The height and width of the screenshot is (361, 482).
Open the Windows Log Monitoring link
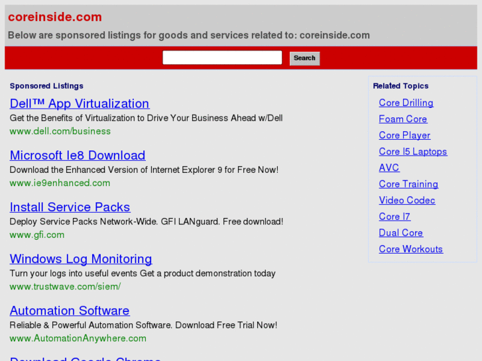tap(81, 259)
